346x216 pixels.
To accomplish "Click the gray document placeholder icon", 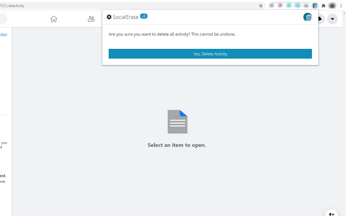I will pyautogui.click(x=177, y=122).
